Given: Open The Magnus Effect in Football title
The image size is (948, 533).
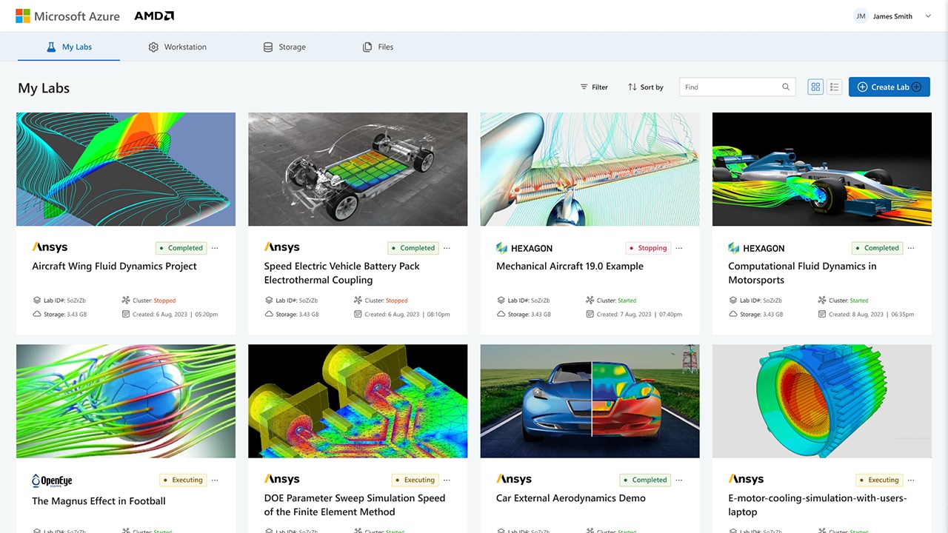Looking at the screenshot, I should [x=99, y=501].
